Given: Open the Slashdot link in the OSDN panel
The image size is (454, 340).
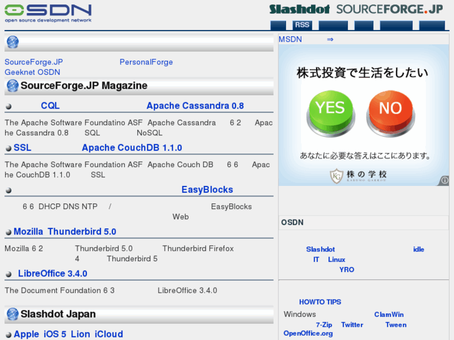Looking at the screenshot, I should click(320, 250).
